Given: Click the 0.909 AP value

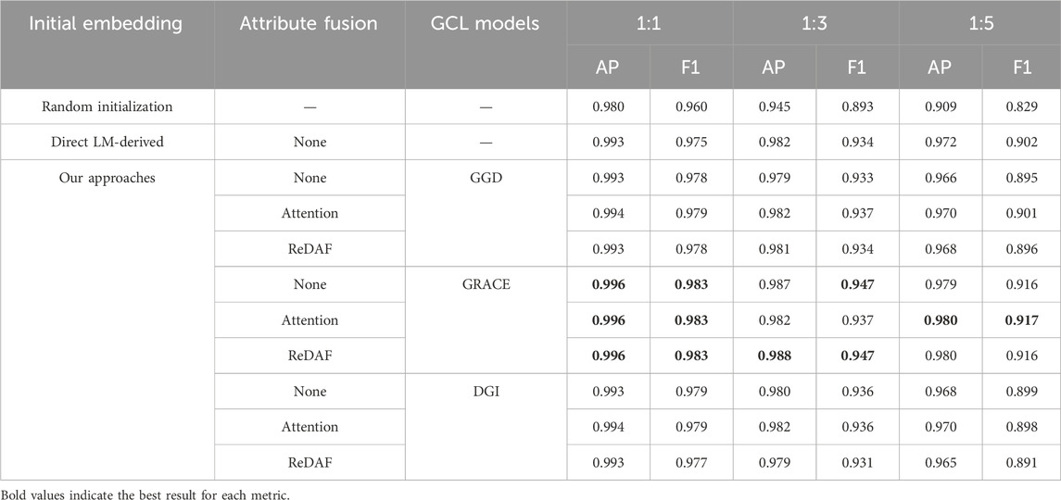Looking at the screenshot, I should point(940,106).
